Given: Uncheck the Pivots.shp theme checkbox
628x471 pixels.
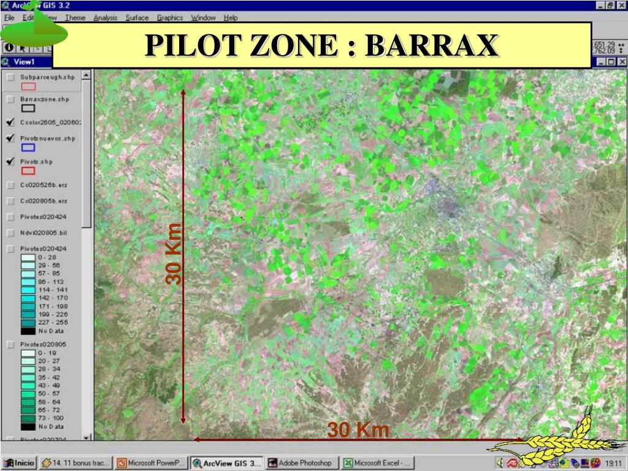Looking at the screenshot, I should point(11,161).
